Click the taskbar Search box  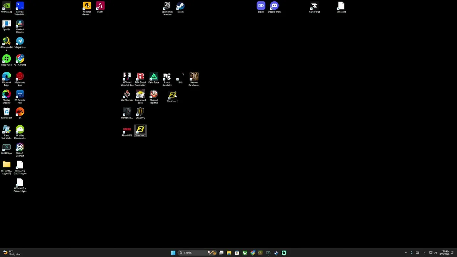click(x=196, y=253)
